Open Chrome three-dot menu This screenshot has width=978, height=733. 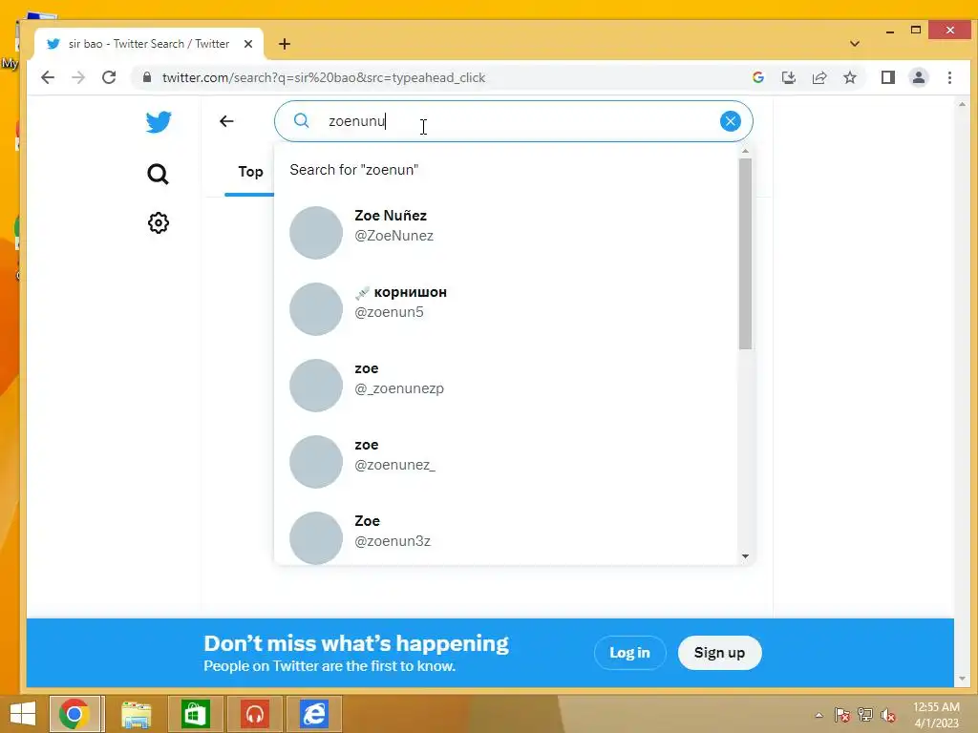[949, 77]
